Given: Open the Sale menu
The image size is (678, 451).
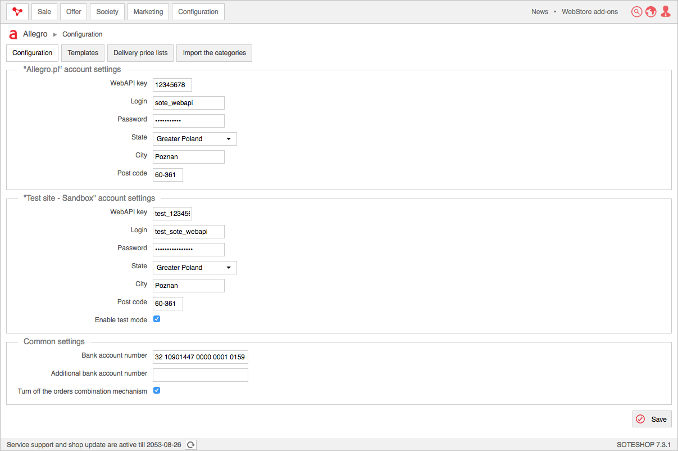Looking at the screenshot, I should [x=44, y=12].
